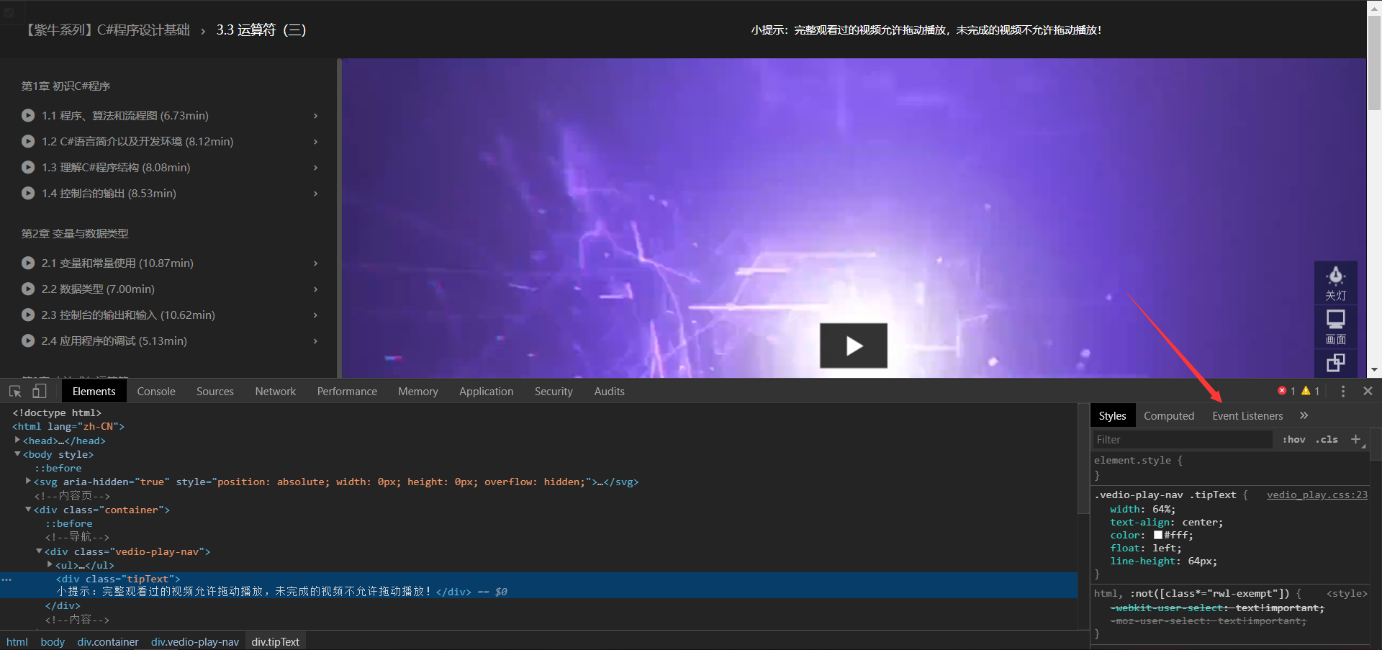Expand the svg node in the DOM tree

(28, 481)
